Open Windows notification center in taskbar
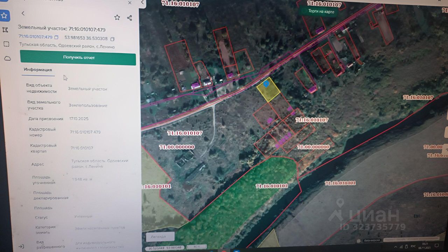The height and width of the screenshot is (252, 448). tap(436, 245)
